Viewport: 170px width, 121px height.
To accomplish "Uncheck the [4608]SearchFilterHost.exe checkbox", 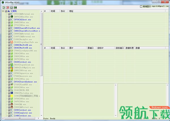I will (9, 28).
